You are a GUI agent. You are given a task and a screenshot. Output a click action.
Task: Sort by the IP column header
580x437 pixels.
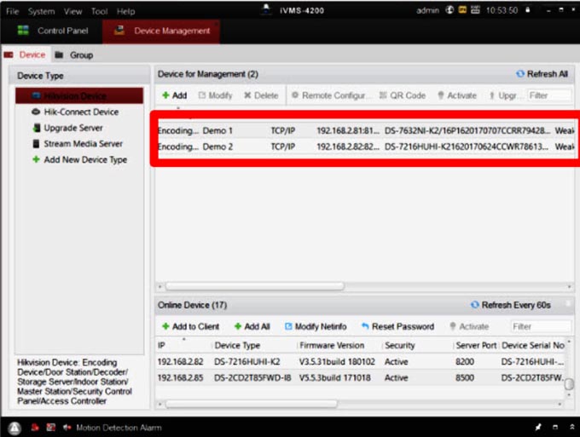coord(184,345)
